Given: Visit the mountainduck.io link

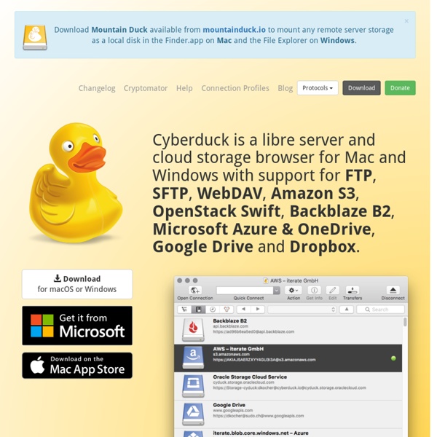Looking at the screenshot, I should pos(234,30).
